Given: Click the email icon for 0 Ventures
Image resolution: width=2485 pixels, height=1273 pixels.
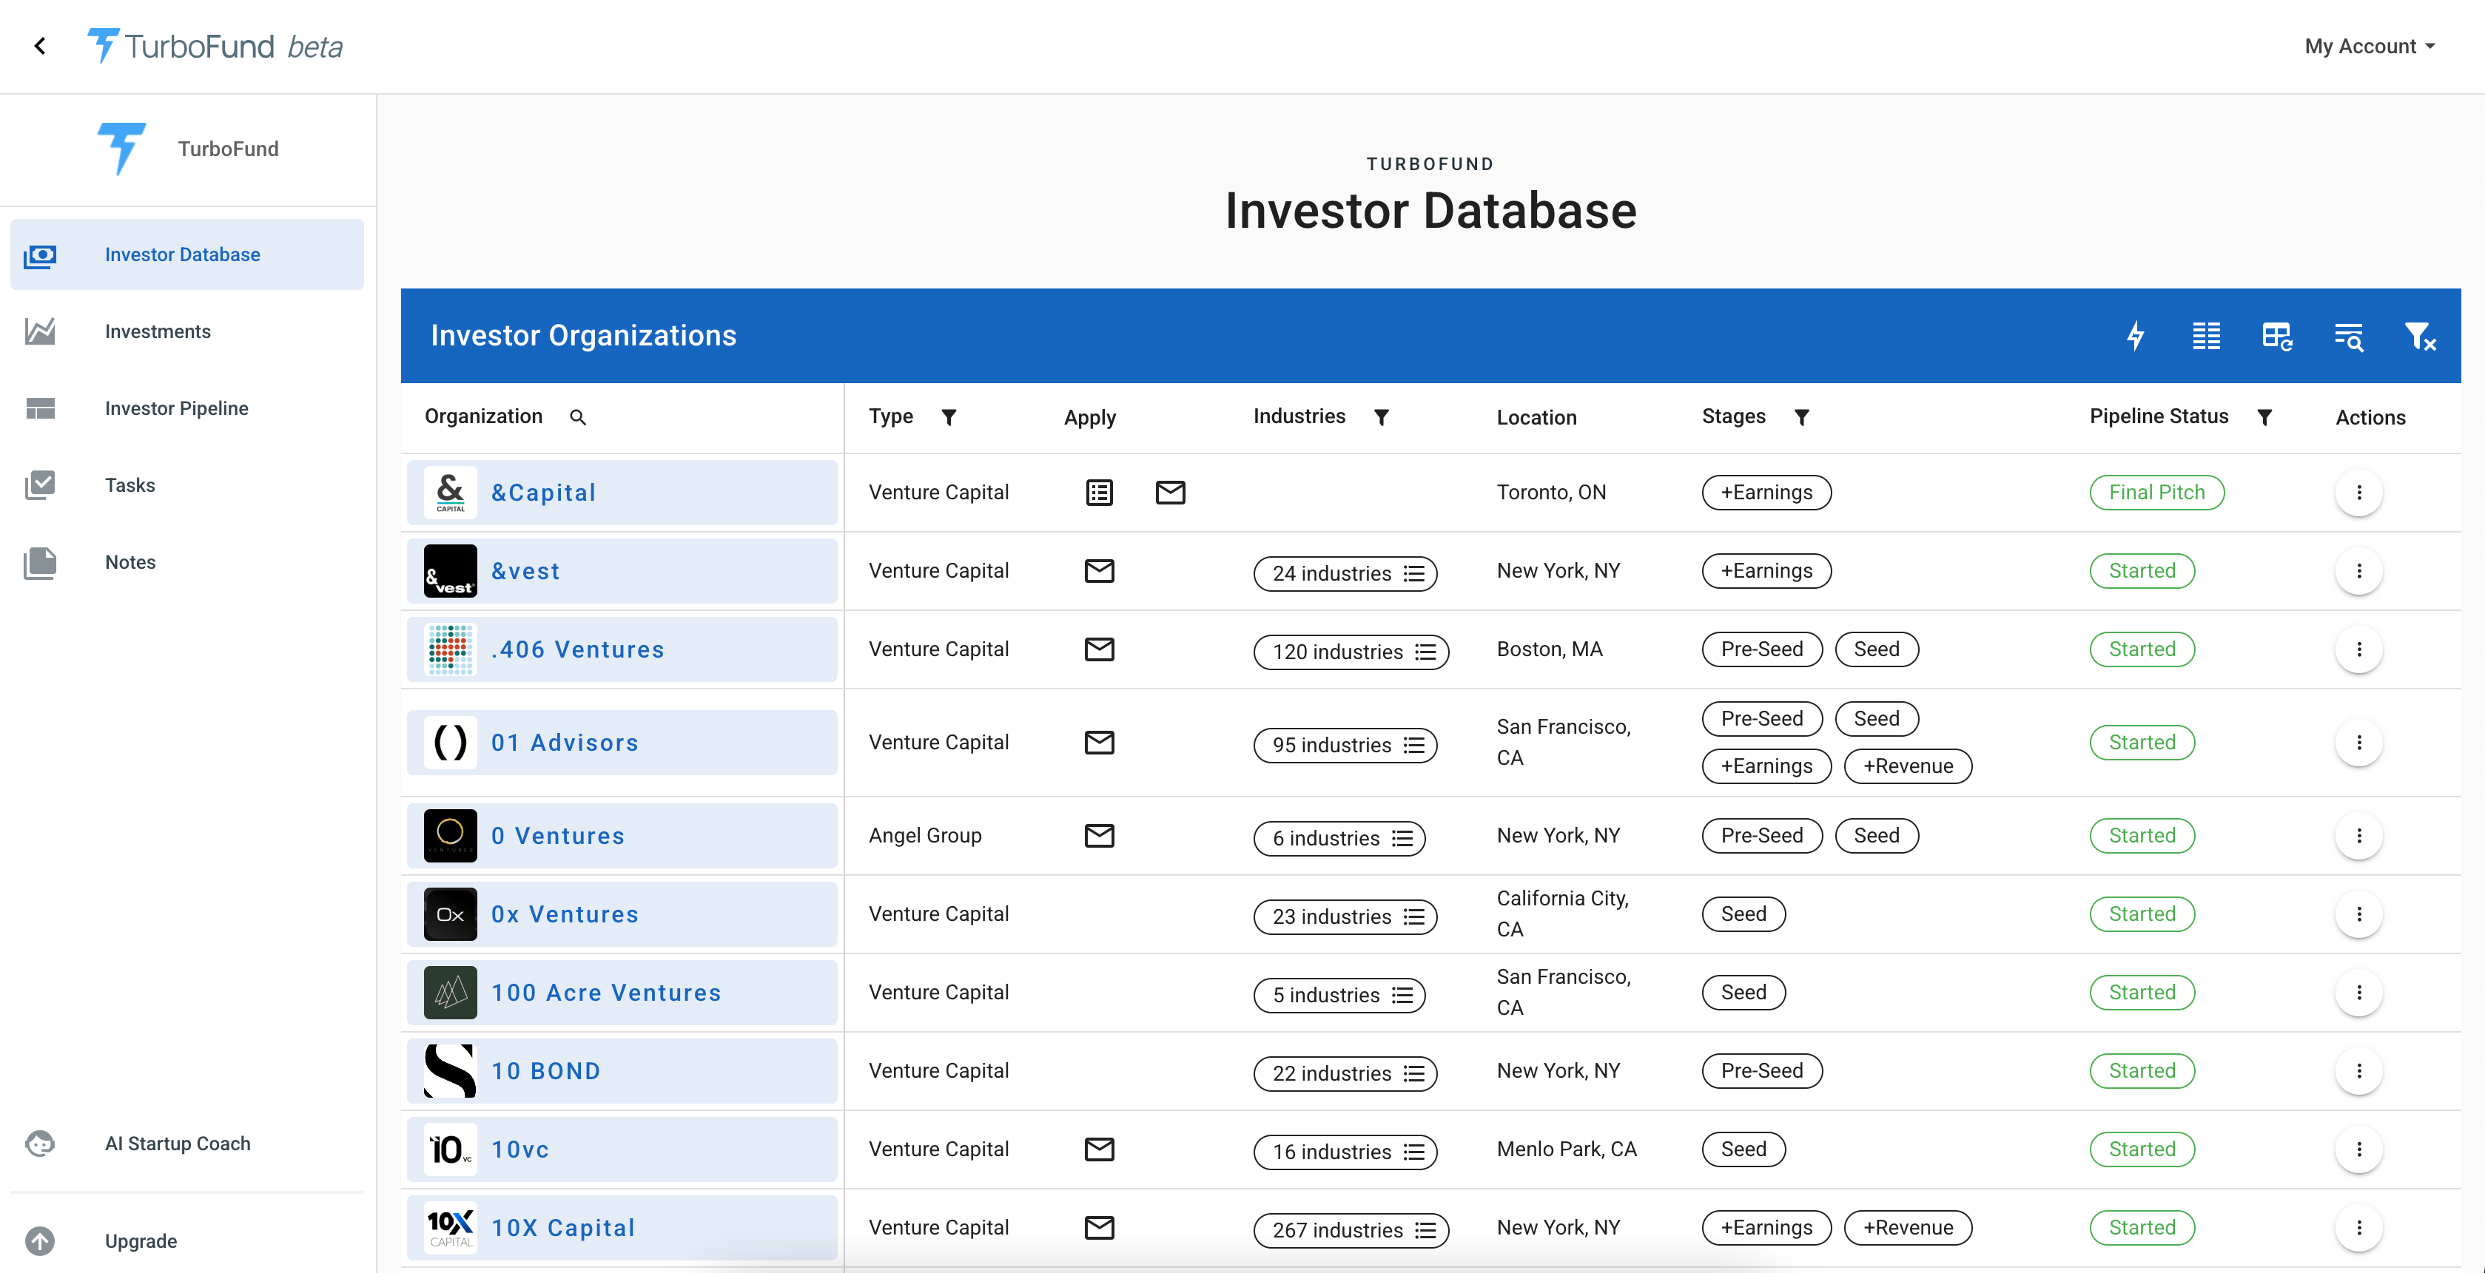Looking at the screenshot, I should click(1100, 835).
